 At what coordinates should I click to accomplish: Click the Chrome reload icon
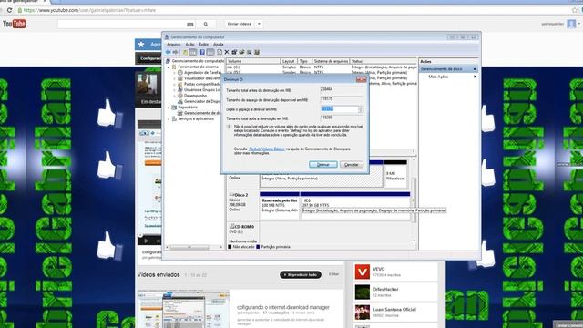pyautogui.click(x=9, y=10)
